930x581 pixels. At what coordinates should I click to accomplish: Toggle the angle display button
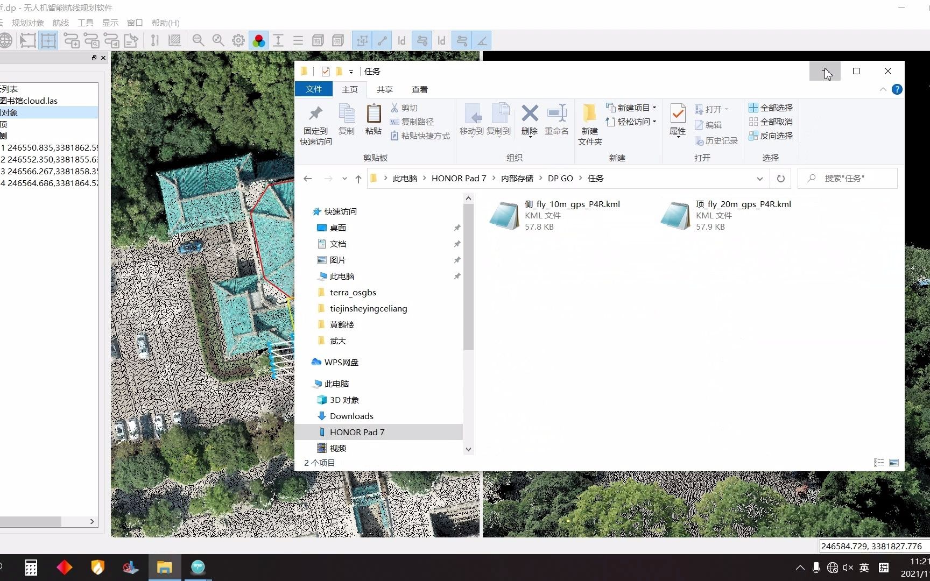(482, 40)
